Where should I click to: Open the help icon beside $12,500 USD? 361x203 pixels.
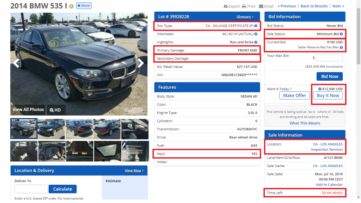[320, 89]
